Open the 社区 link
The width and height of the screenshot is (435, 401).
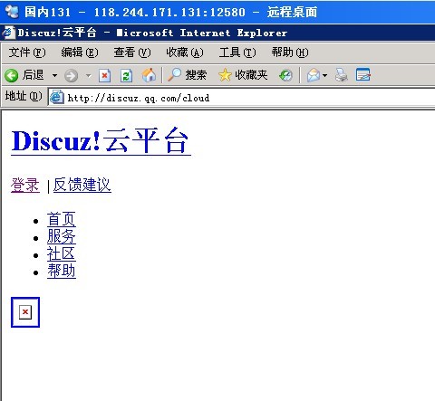tap(62, 253)
